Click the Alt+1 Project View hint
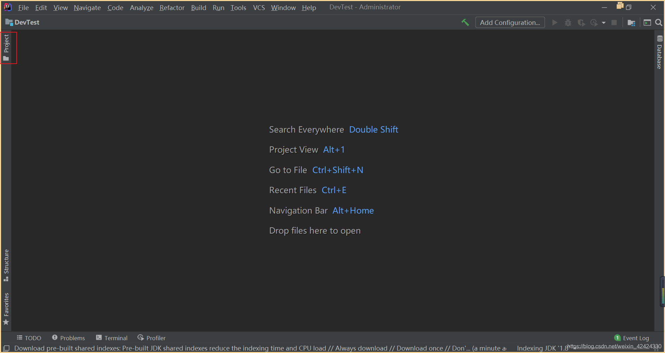 (334, 150)
